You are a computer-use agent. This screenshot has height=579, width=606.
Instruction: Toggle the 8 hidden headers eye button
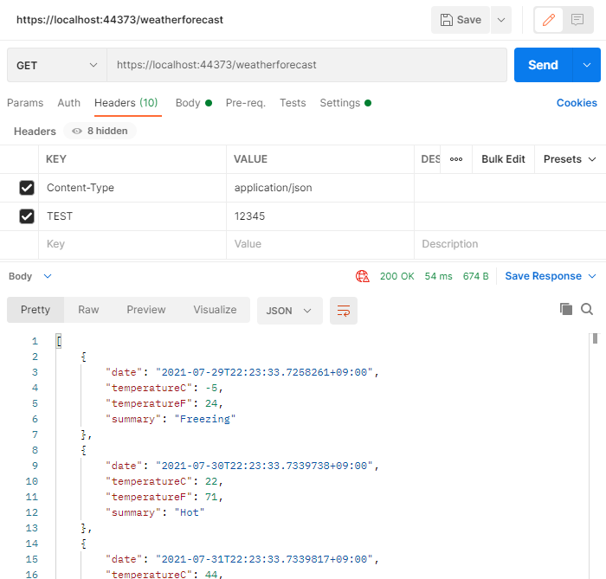pyautogui.click(x=100, y=131)
